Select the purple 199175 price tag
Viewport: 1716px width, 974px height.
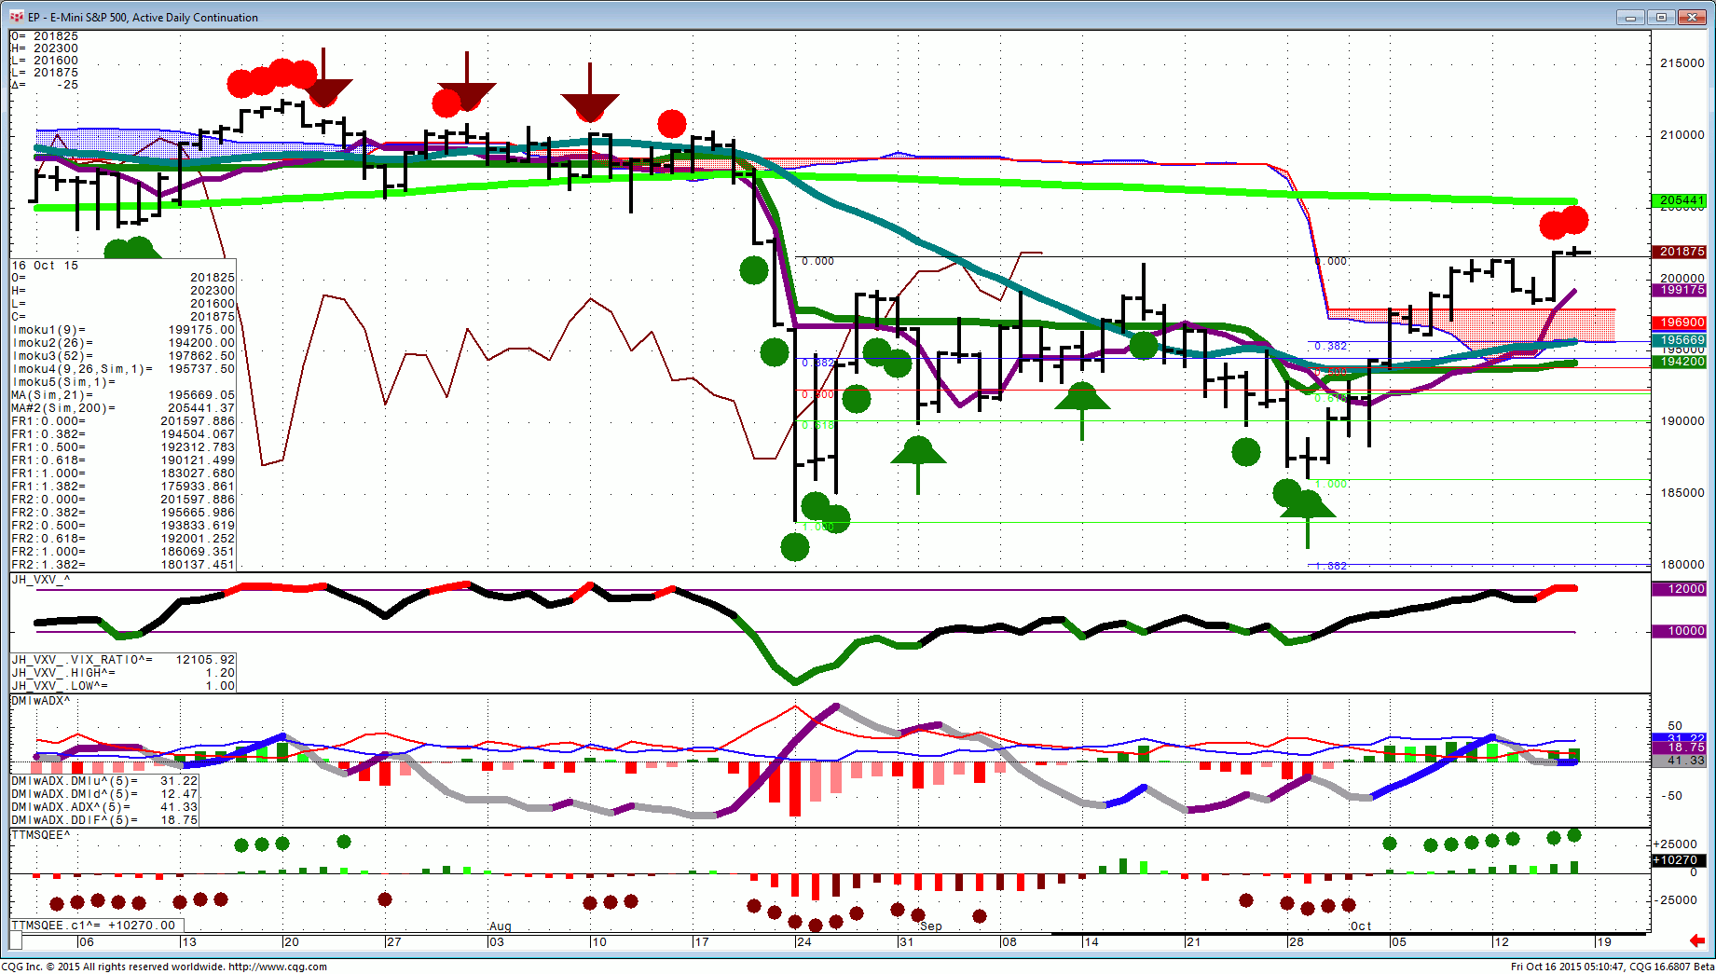click(x=1679, y=290)
